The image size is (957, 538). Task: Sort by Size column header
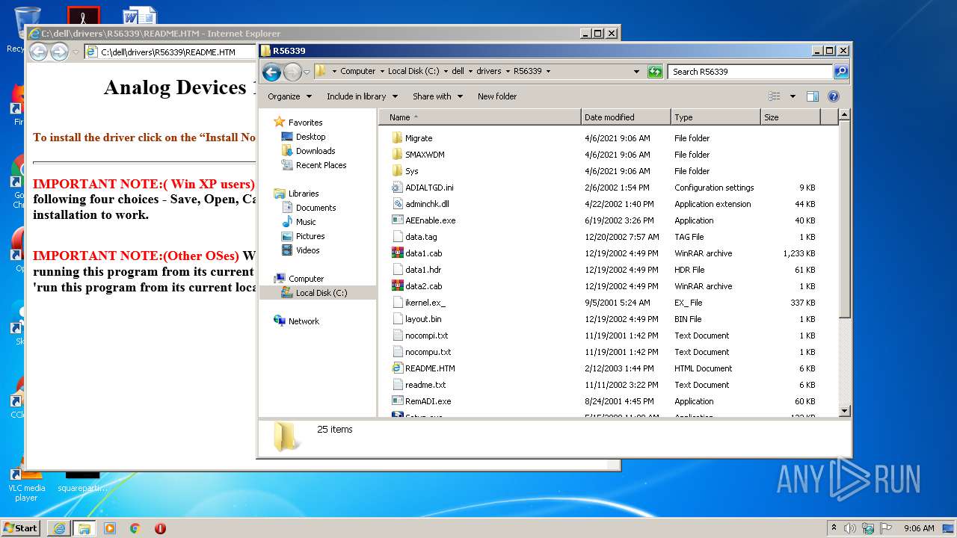point(790,117)
